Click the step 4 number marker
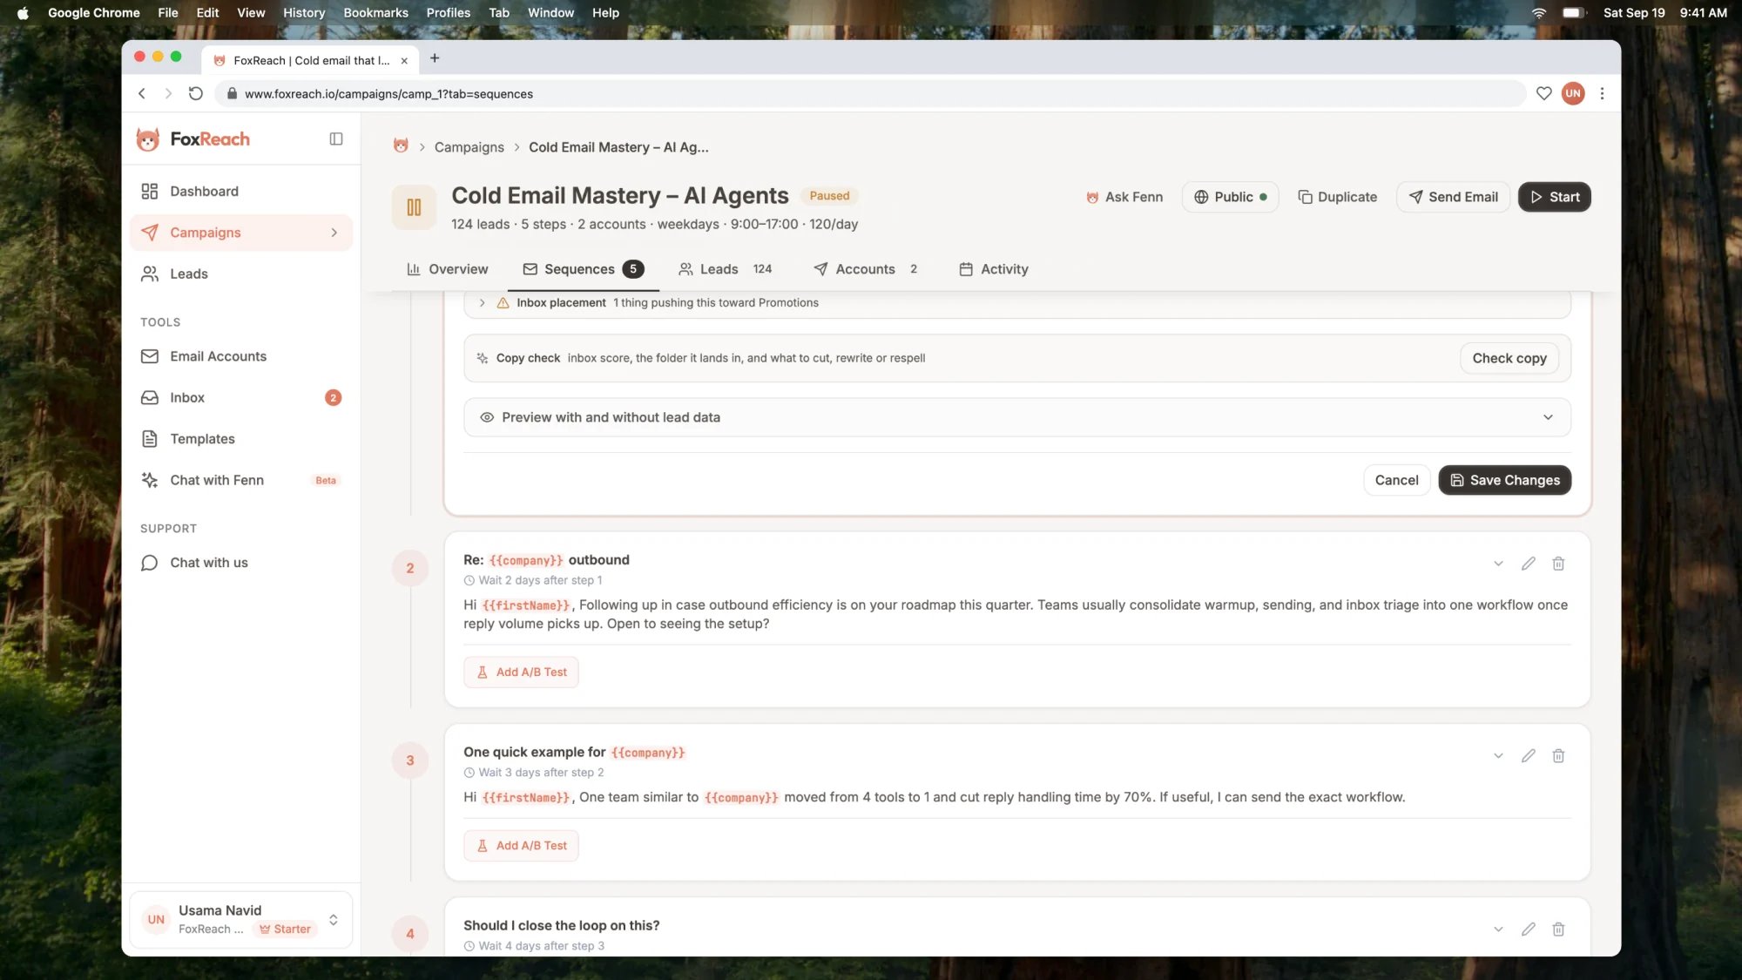This screenshot has width=1742, height=980. [x=410, y=934]
